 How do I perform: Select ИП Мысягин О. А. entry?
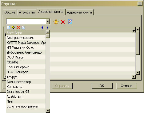26,47
